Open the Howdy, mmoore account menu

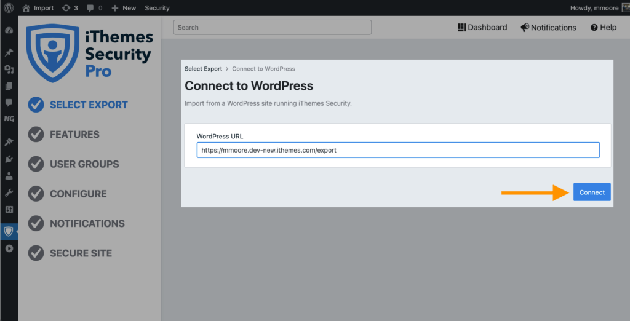pyautogui.click(x=595, y=8)
